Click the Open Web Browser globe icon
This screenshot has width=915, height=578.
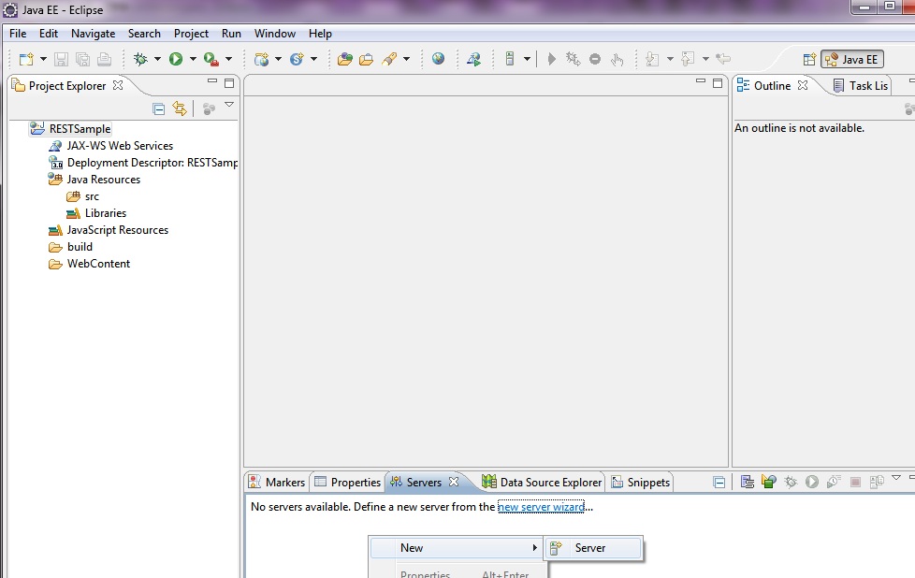tap(438, 59)
